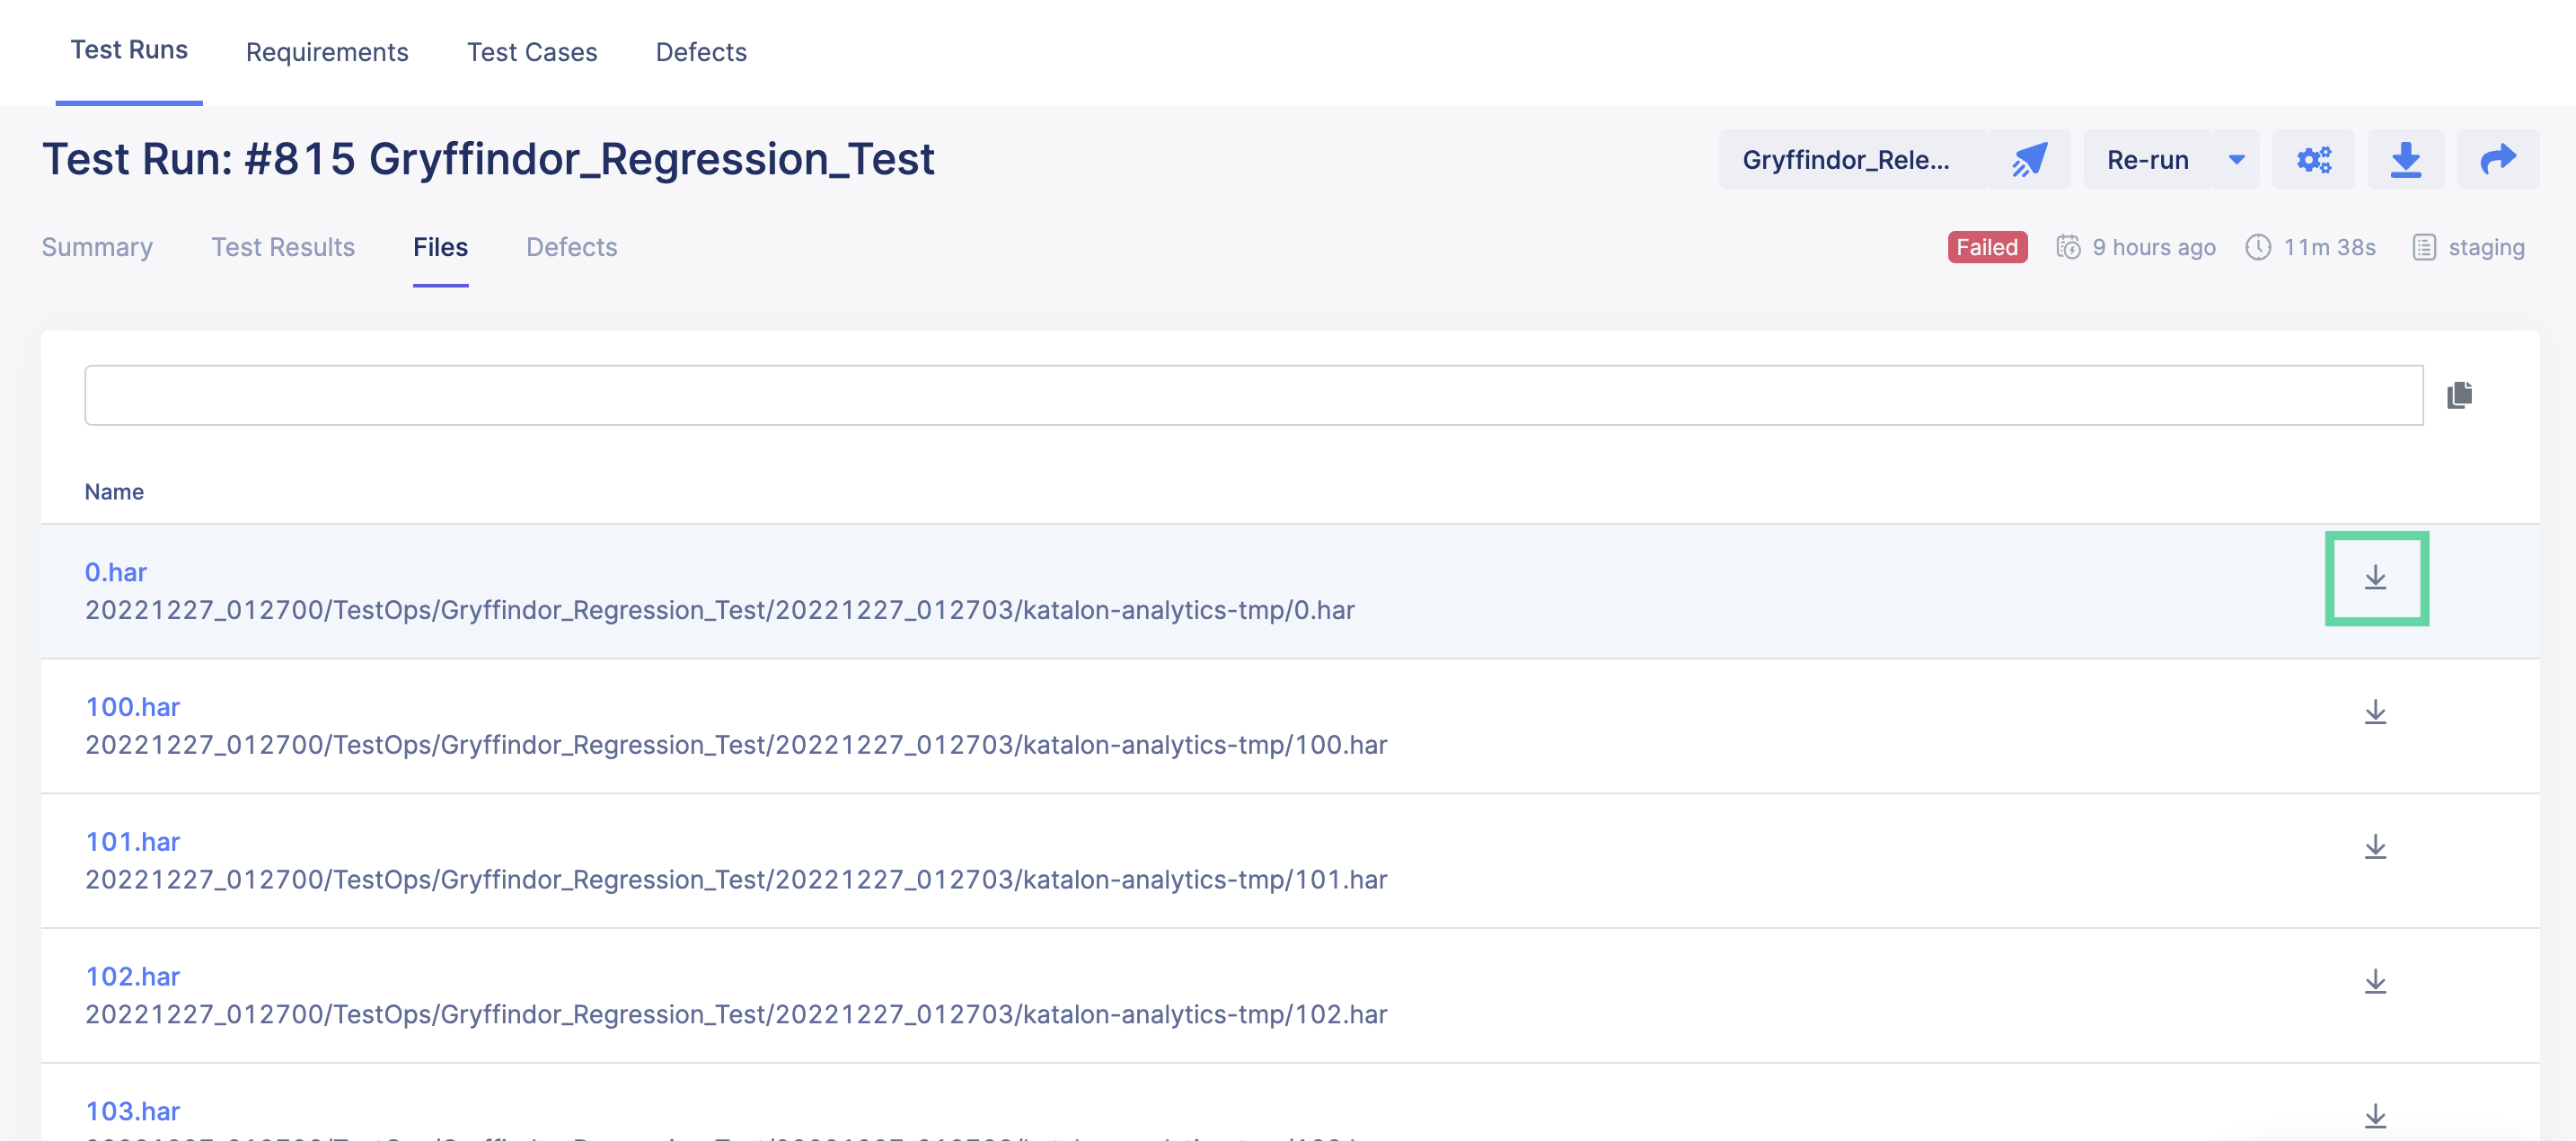
Task: Open the Gryffindor_Rele... release selector
Action: (1845, 158)
